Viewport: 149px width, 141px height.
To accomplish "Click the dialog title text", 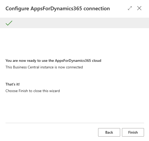I will pyautogui.click(x=58, y=9).
